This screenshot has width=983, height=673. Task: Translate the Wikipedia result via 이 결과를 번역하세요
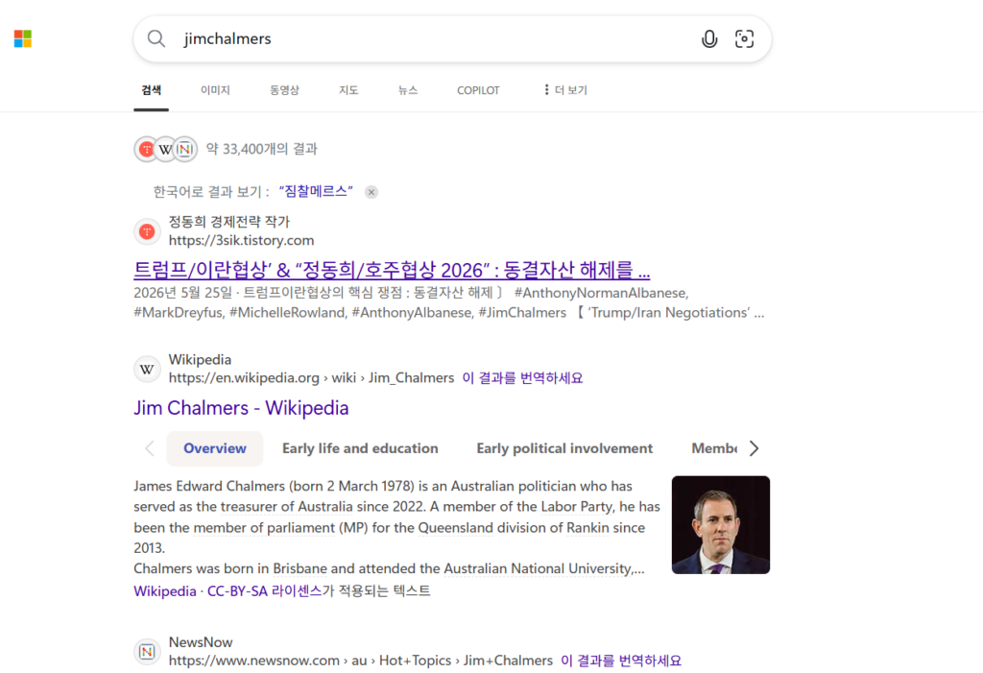[522, 377]
